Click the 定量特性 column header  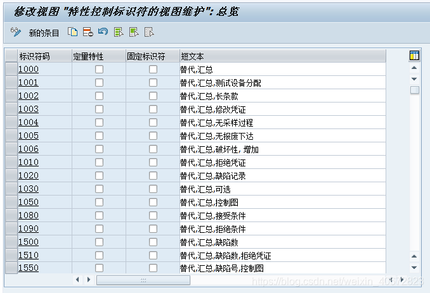coord(99,56)
